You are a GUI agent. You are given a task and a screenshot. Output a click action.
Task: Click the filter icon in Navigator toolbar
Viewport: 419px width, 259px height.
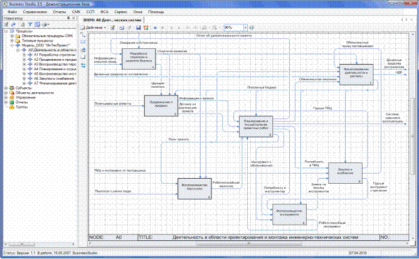coord(30,24)
